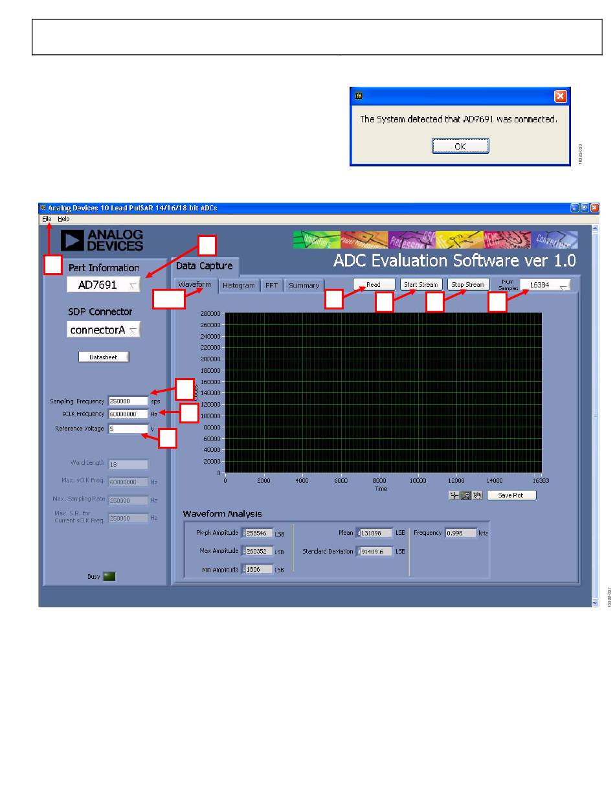The image size is (615, 808).
Task: Open the AD7691 part selection dropdown
Action: click(x=104, y=285)
